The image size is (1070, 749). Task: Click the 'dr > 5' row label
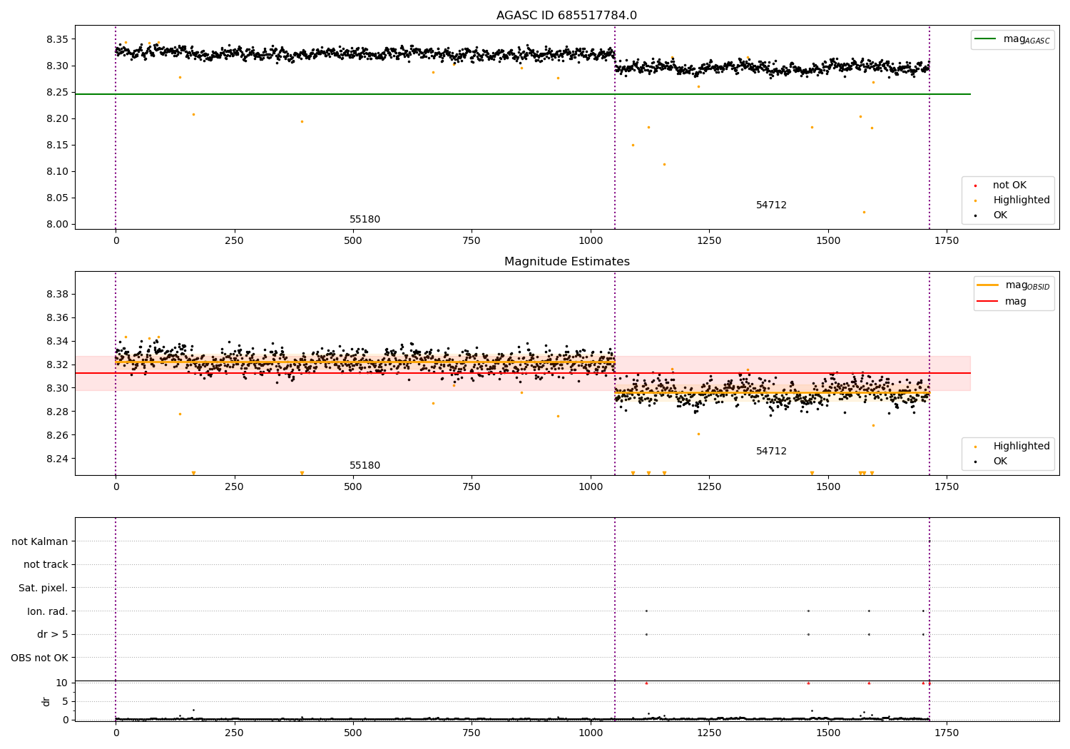coord(52,634)
